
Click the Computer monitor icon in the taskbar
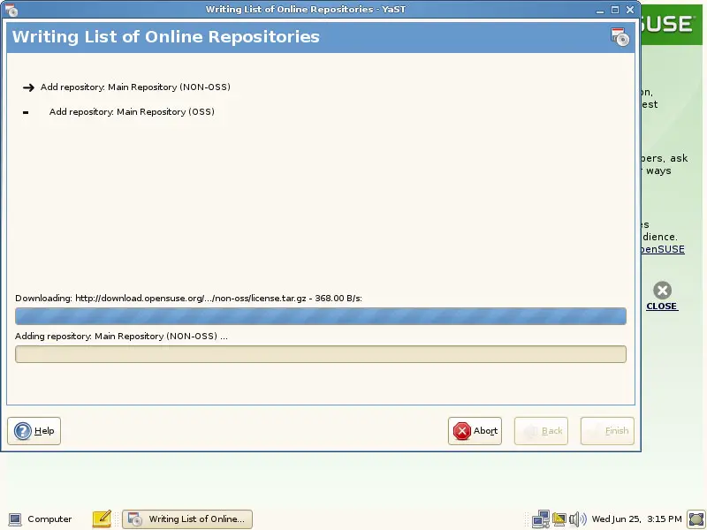[x=15, y=519]
